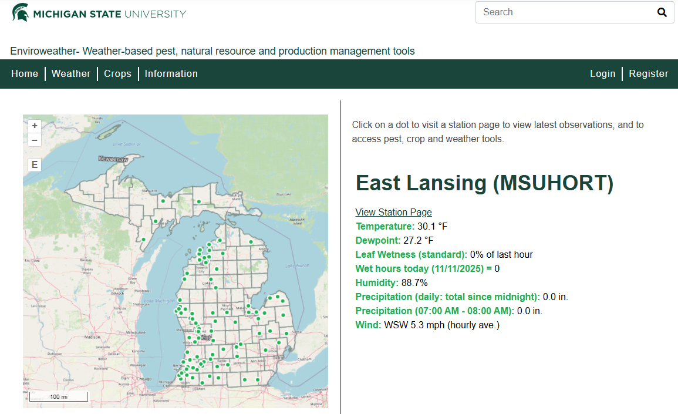Open the Crops menu

click(117, 73)
